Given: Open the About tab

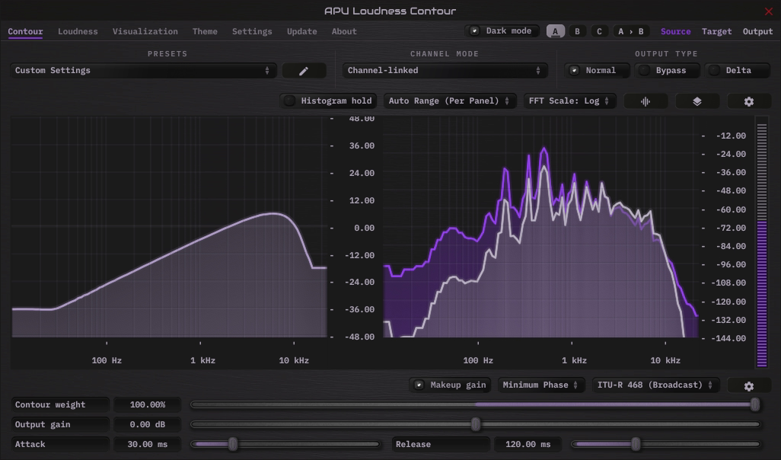Looking at the screenshot, I should pyautogui.click(x=344, y=31).
